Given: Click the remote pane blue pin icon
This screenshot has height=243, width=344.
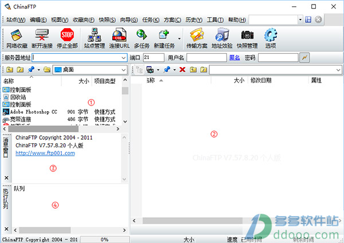Looking at the screenshot, I should tap(167, 70).
